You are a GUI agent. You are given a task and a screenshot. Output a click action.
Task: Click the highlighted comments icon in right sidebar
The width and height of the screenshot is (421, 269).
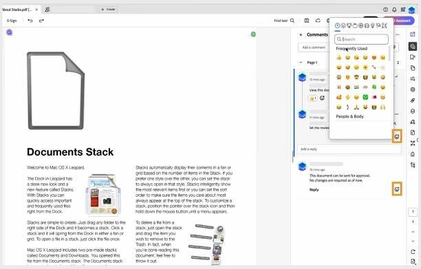[413, 47]
